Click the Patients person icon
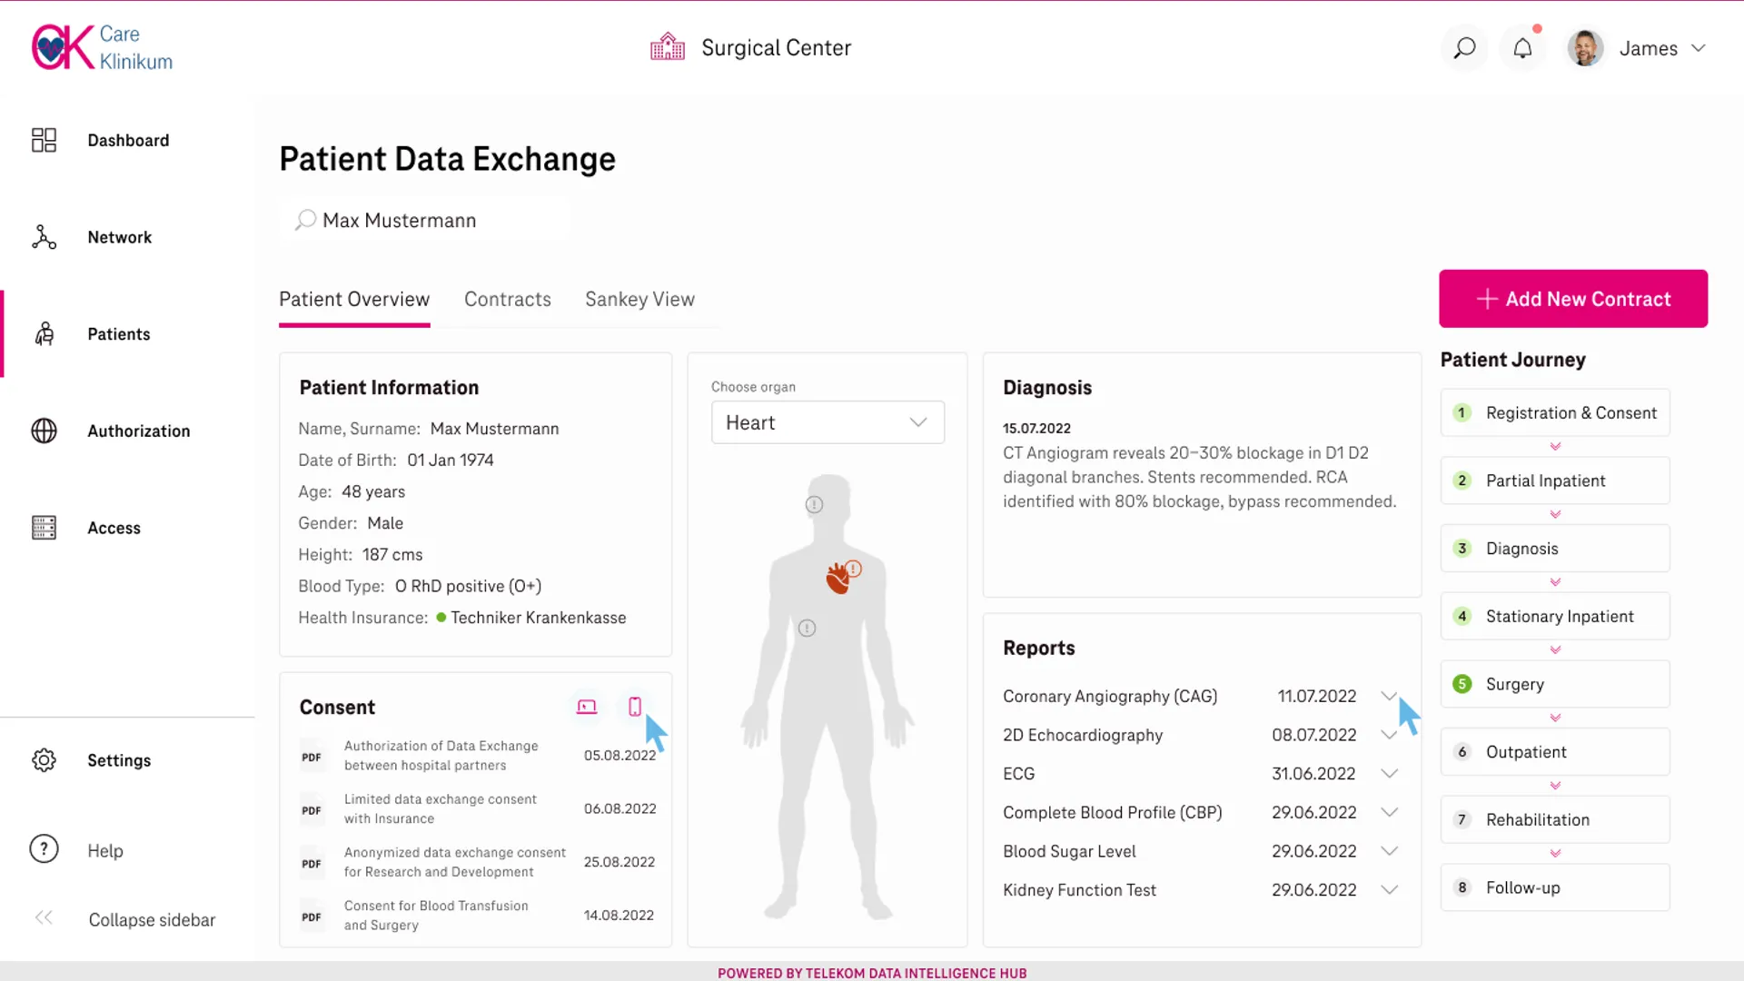The height and width of the screenshot is (981, 1744). 44,334
